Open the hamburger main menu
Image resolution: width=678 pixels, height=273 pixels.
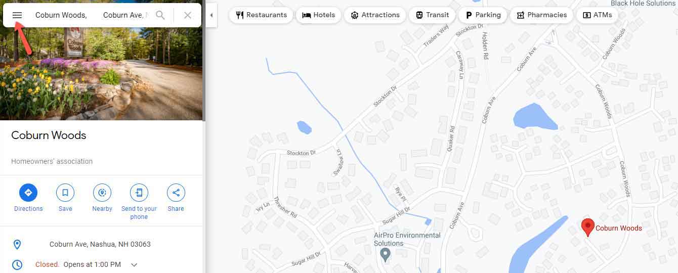[17, 15]
